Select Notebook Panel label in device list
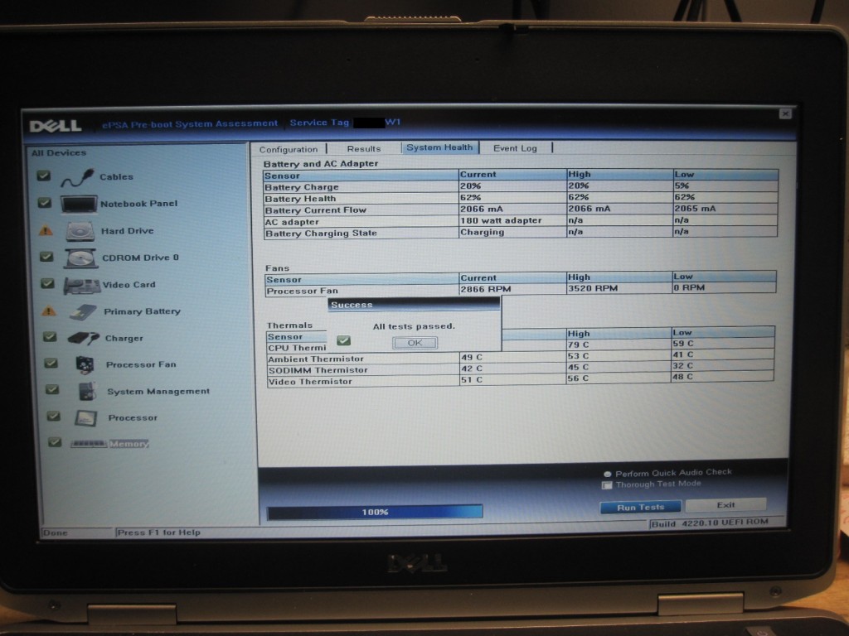This screenshot has width=849, height=636. point(139,204)
